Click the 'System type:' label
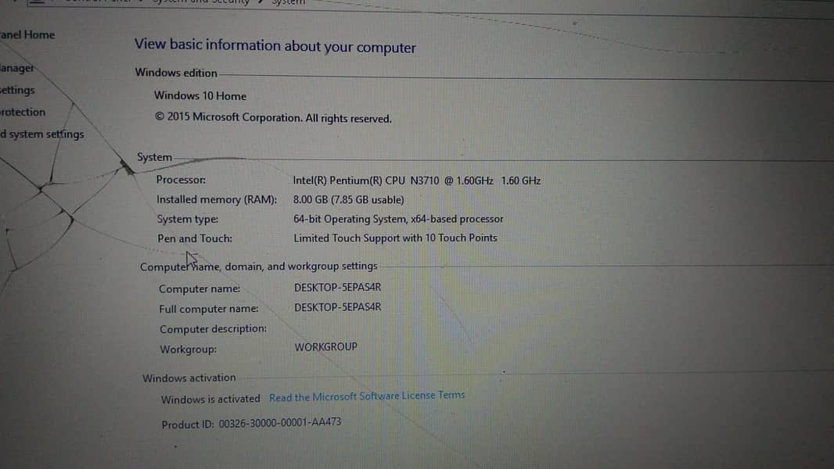The height and width of the screenshot is (469, 834). tap(187, 220)
